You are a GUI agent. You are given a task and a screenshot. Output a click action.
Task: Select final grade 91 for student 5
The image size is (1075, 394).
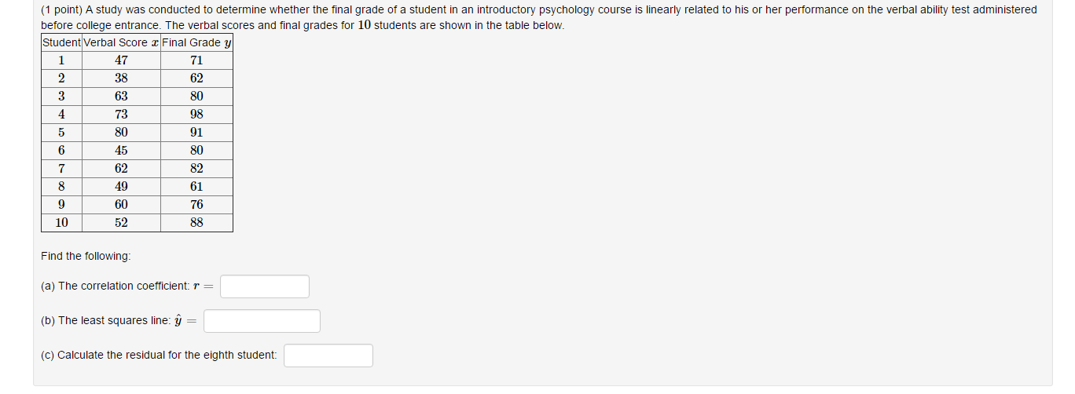tap(196, 133)
